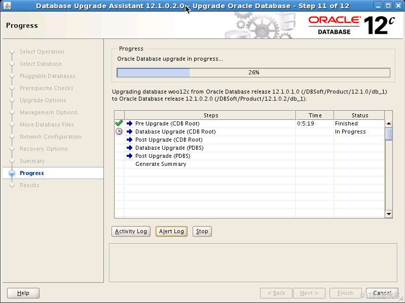Click the steps table scroll up arrow

(x=389, y=123)
